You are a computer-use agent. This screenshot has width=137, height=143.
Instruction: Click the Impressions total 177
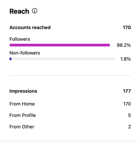pos(127,91)
